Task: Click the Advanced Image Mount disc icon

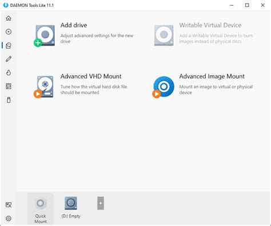Action: [164, 87]
